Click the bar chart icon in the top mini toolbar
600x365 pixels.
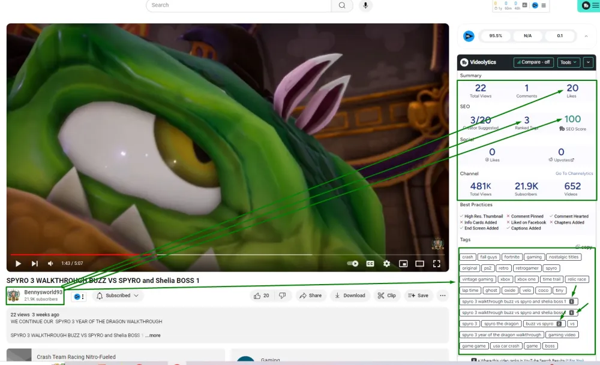click(524, 5)
